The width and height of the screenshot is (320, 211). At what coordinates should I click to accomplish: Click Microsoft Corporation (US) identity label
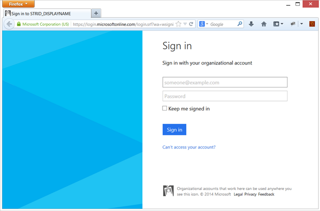pos(45,24)
